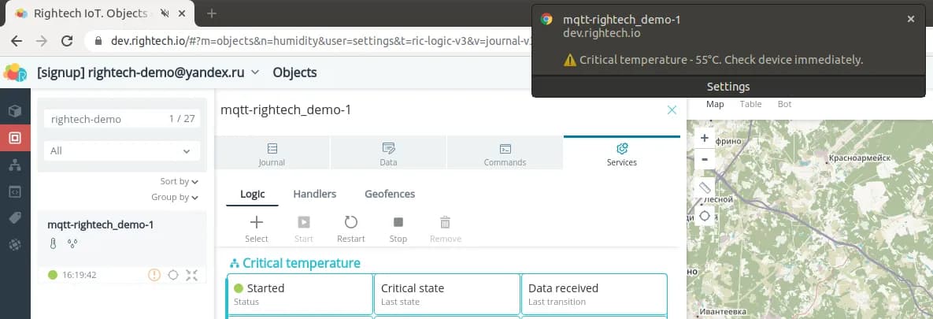933x319 pixels.
Task: Click the tag icon in sidebar
Action: coord(15,218)
